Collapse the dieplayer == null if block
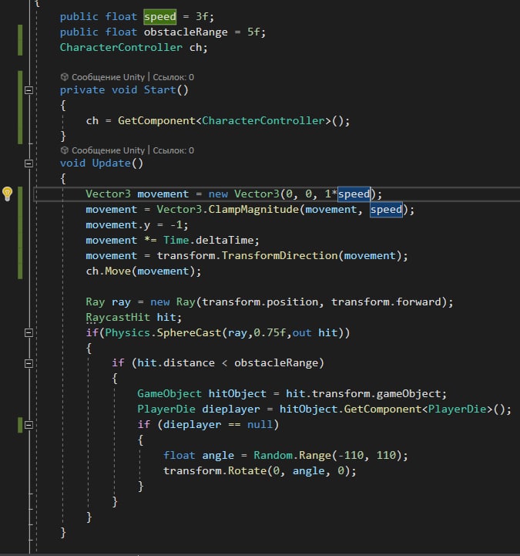 tap(29, 425)
